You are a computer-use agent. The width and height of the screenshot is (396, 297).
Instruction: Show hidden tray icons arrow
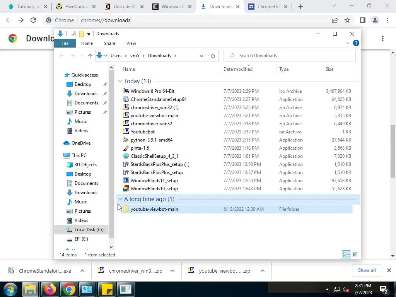tap(327, 289)
